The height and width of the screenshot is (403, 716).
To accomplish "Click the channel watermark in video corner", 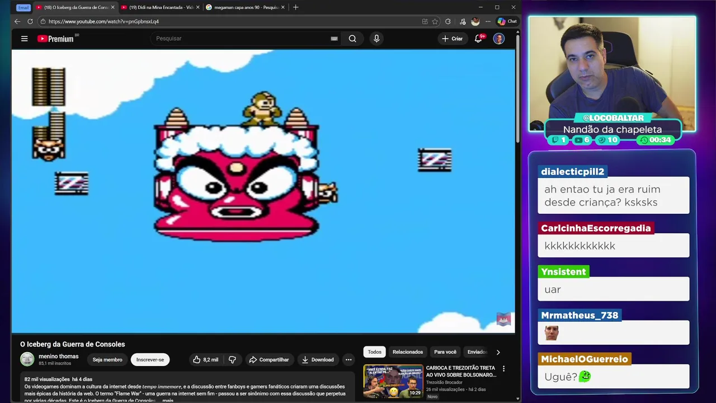I will tap(503, 319).
